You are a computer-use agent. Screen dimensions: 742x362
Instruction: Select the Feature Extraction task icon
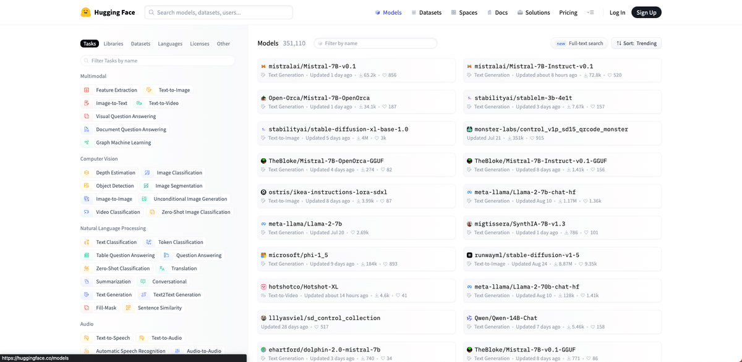tap(87, 90)
